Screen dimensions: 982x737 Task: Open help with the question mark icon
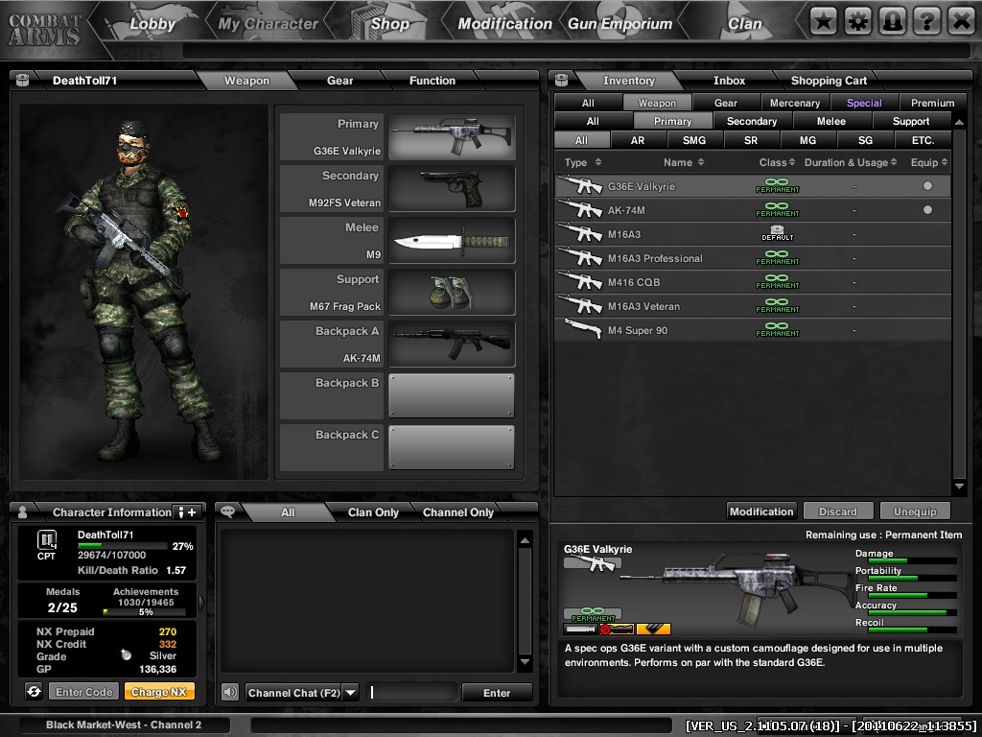(927, 21)
